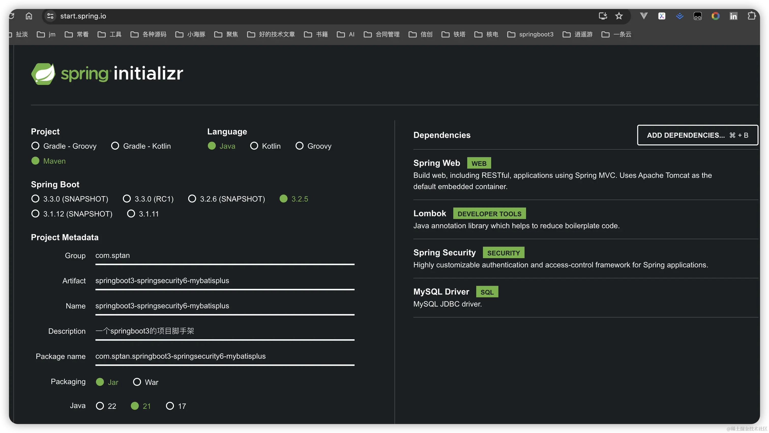This screenshot has height=433, width=769.
Task: Open the dark mask extension icon
Action: [697, 16]
